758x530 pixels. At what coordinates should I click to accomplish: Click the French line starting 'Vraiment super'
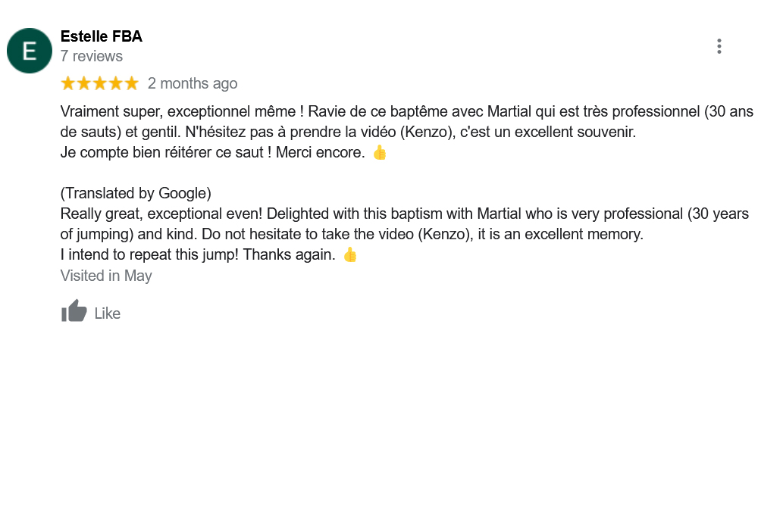[406, 111]
